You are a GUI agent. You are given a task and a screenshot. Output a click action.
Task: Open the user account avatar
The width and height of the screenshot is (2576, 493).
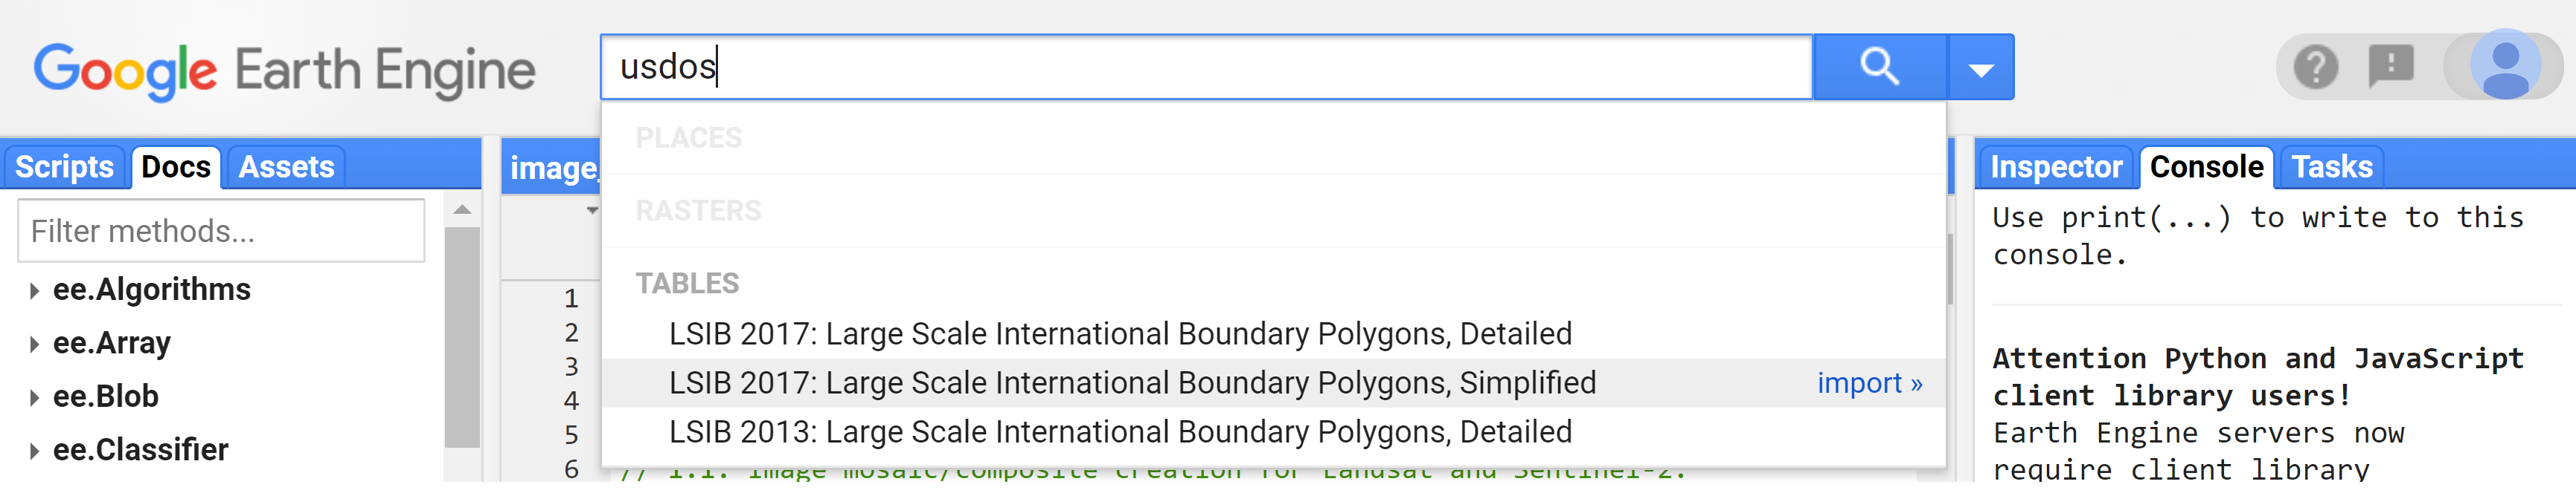pyautogui.click(x=2505, y=66)
